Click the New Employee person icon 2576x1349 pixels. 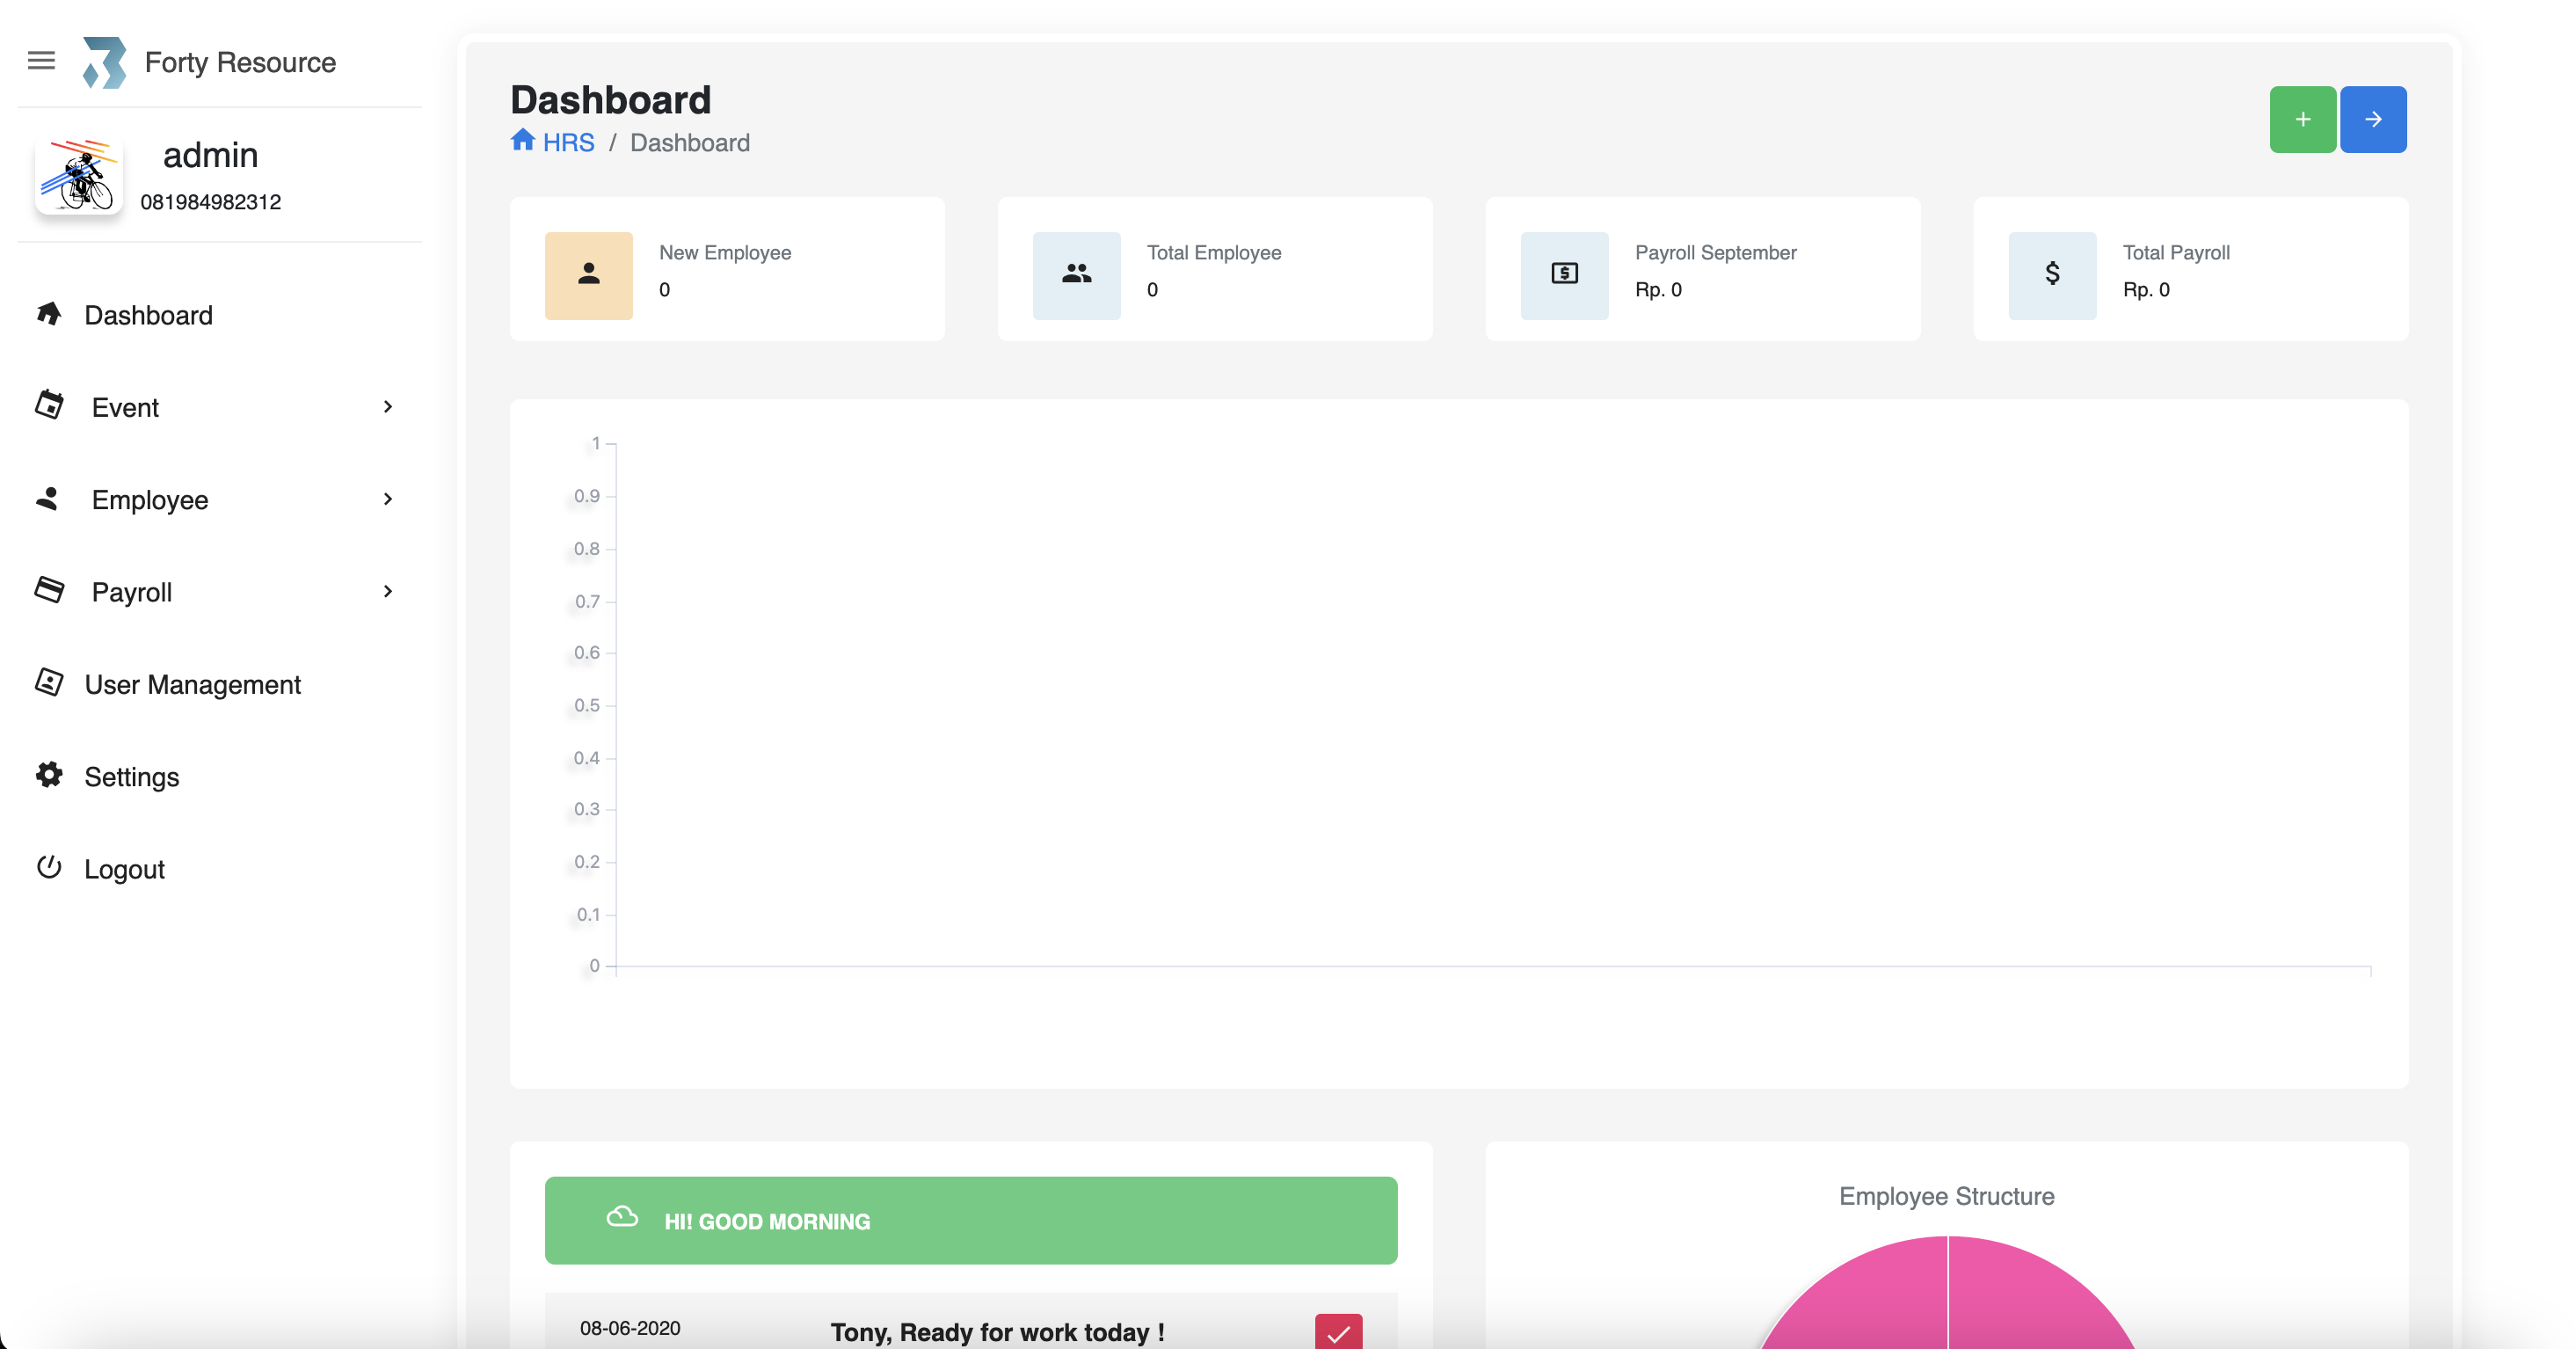(588, 275)
